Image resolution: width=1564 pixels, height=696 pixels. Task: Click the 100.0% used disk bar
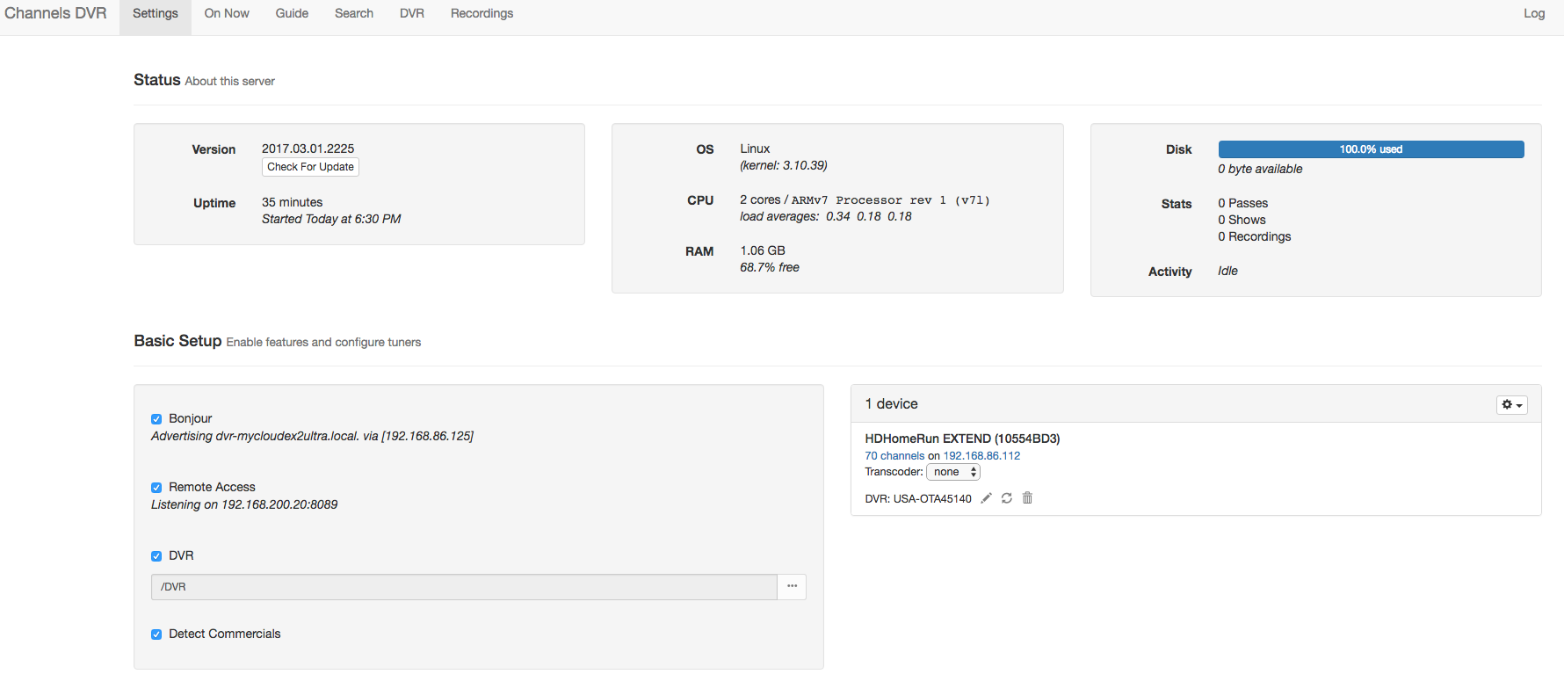click(1370, 149)
